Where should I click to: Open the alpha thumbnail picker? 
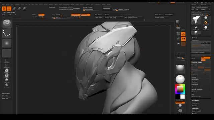tap(7, 43)
